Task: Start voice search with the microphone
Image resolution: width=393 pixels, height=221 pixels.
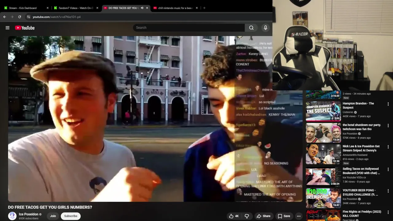Action: click(x=266, y=28)
